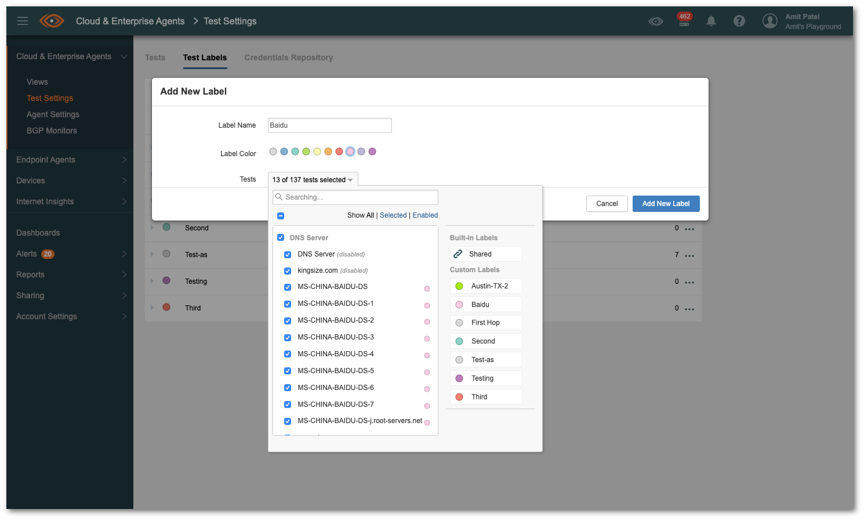
Task: Uncheck MS-CHINA-BAIDU-DS-5 test
Action: coord(288,371)
